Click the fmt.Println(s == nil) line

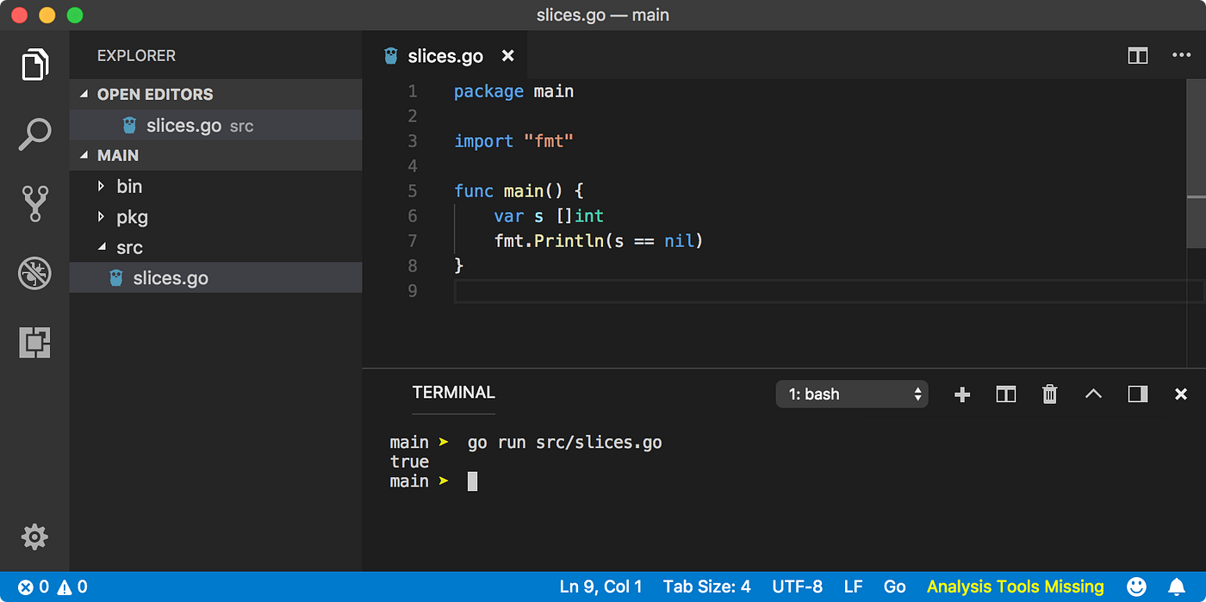click(x=600, y=241)
